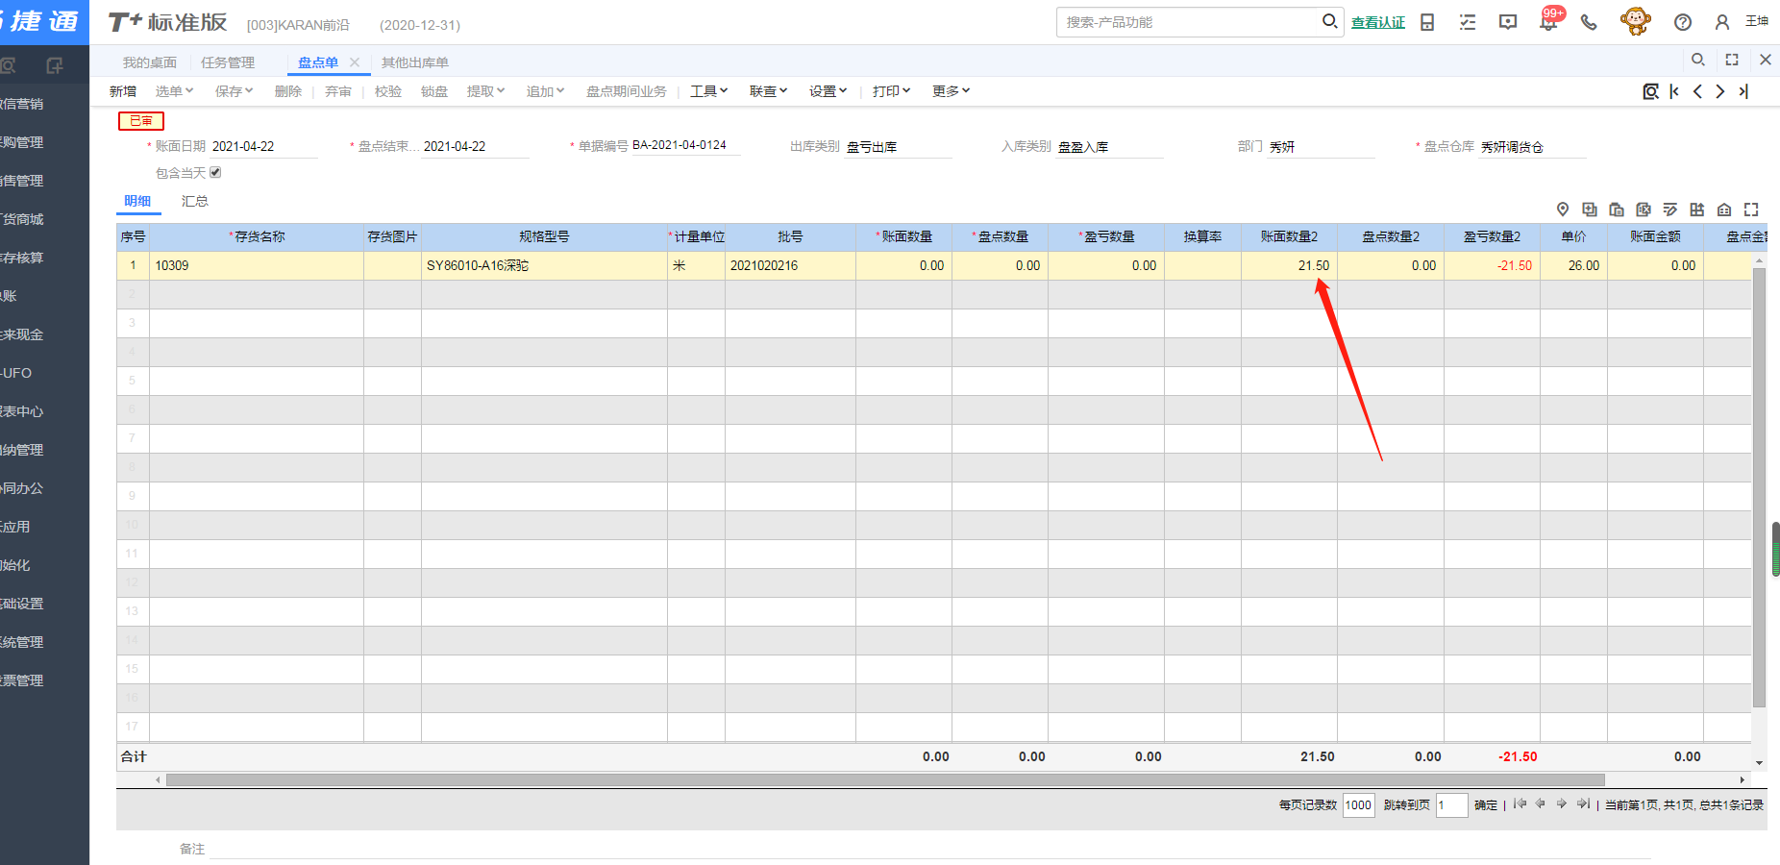Go to the next document record
This screenshot has width=1780, height=865.
(x=1720, y=91)
